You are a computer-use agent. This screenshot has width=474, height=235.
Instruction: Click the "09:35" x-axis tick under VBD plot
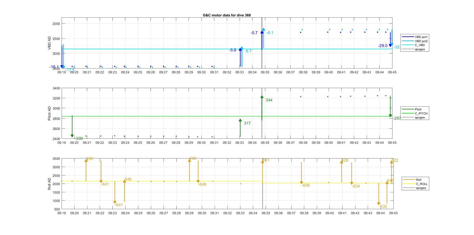point(265,72)
